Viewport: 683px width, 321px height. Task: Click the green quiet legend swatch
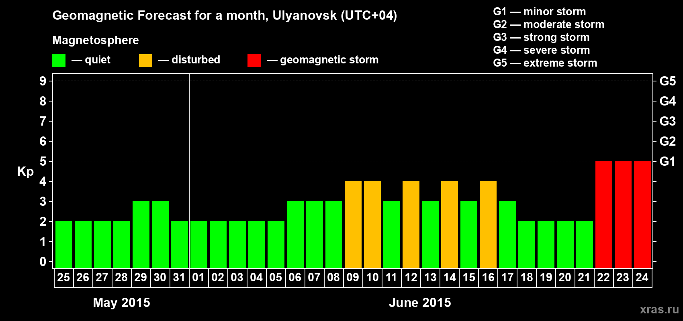(x=59, y=61)
